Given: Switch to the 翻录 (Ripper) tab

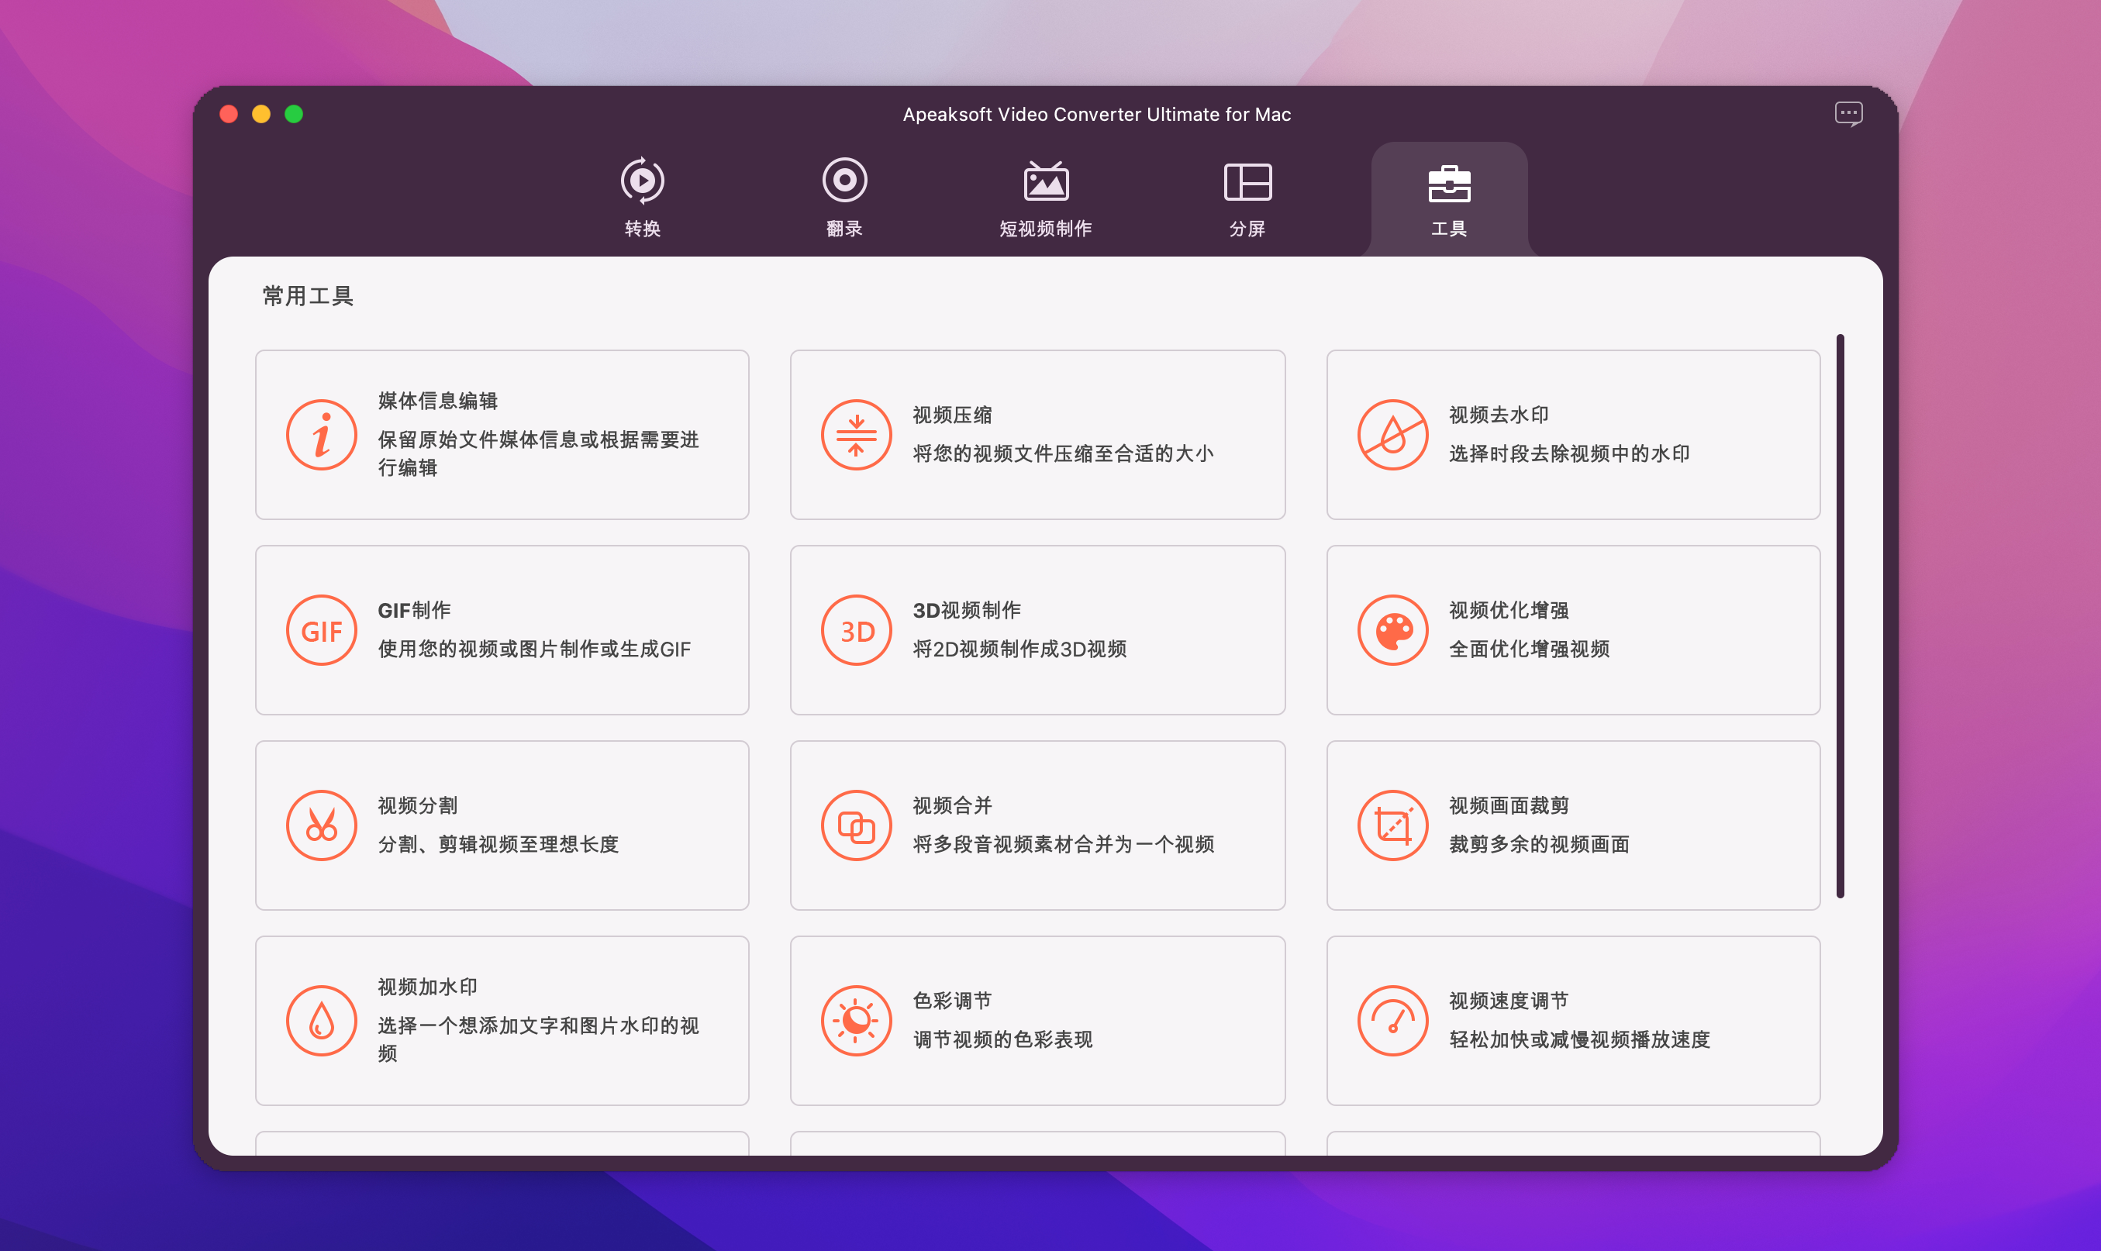Looking at the screenshot, I should (x=844, y=197).
